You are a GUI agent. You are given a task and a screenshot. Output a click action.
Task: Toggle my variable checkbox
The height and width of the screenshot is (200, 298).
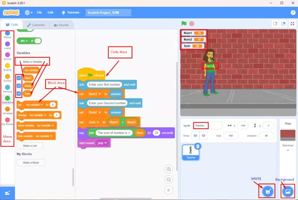(19, 70)
